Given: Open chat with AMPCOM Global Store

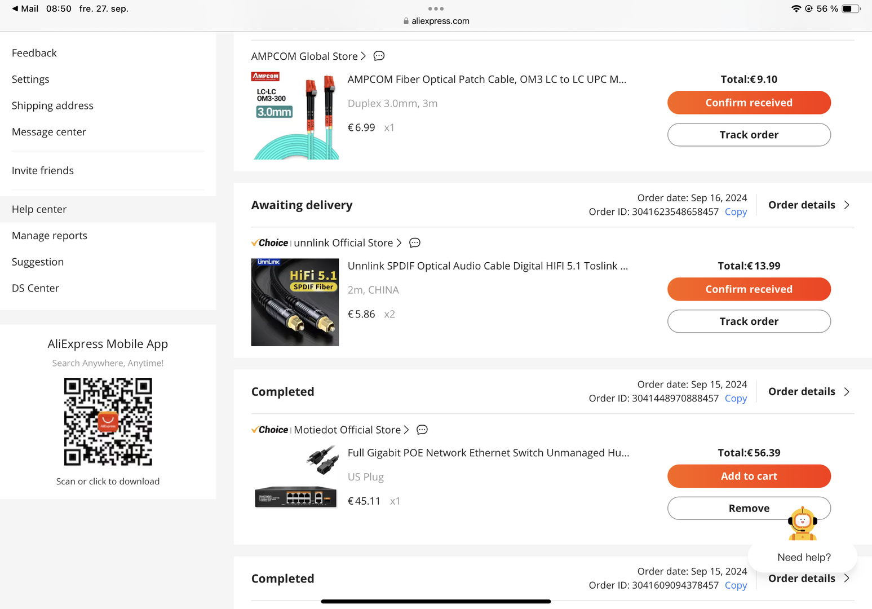Looking at the screenshot, I should click(x=379, y=56).
